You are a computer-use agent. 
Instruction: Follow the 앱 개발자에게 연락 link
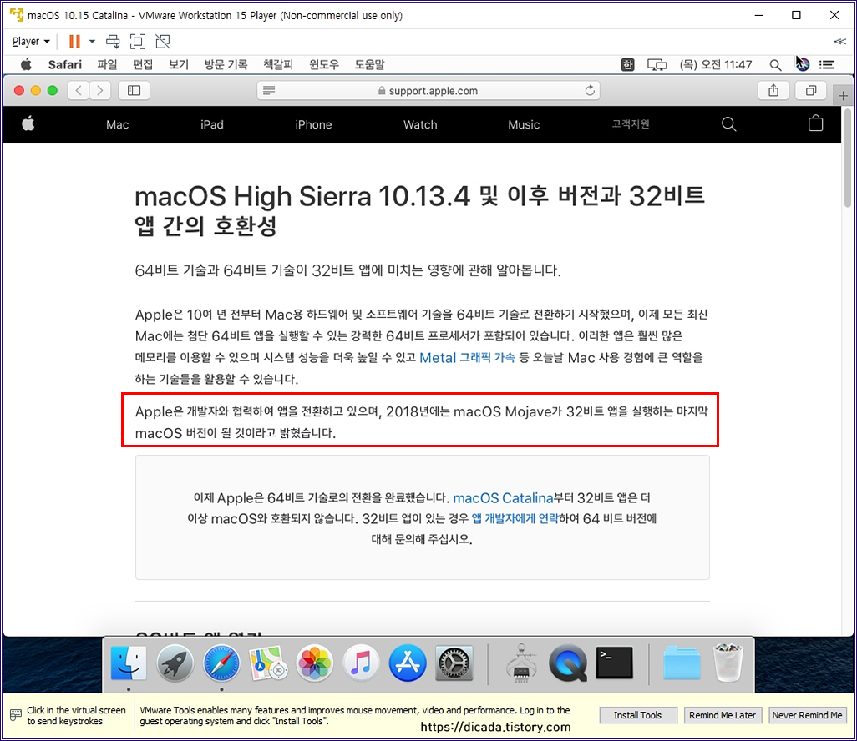click(515, 518)
